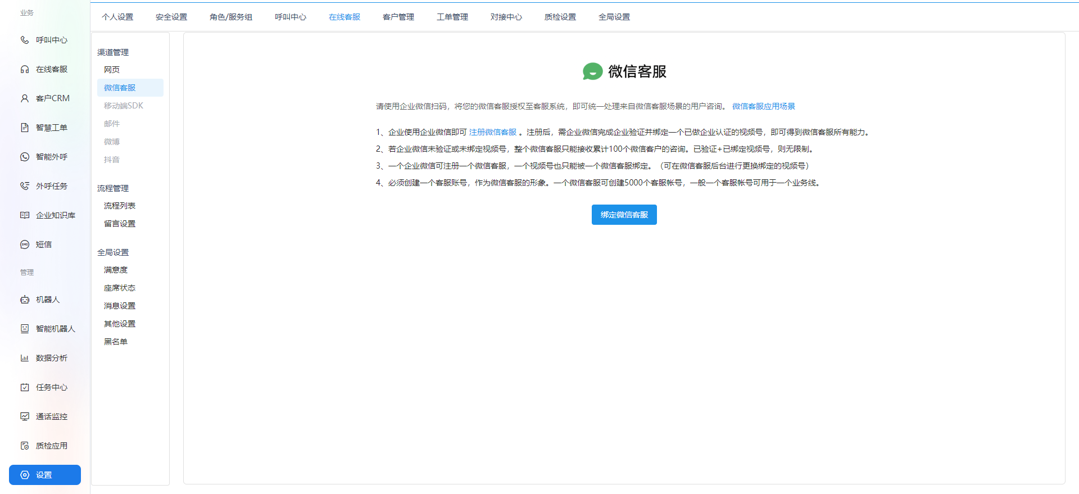1079x494 pixels.
Task: Click the 外呼任务 icon in sidebar
Action: click(25, 186)
